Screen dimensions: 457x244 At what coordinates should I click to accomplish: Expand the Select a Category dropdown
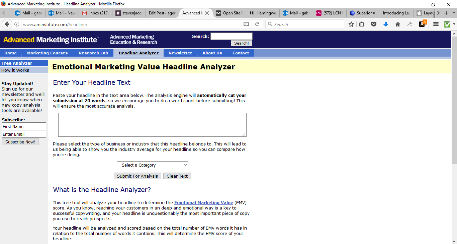coord(153,165)
